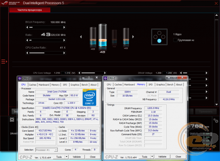
Task: Decrease Ratio with its left arrow
Action: [27, 40]
